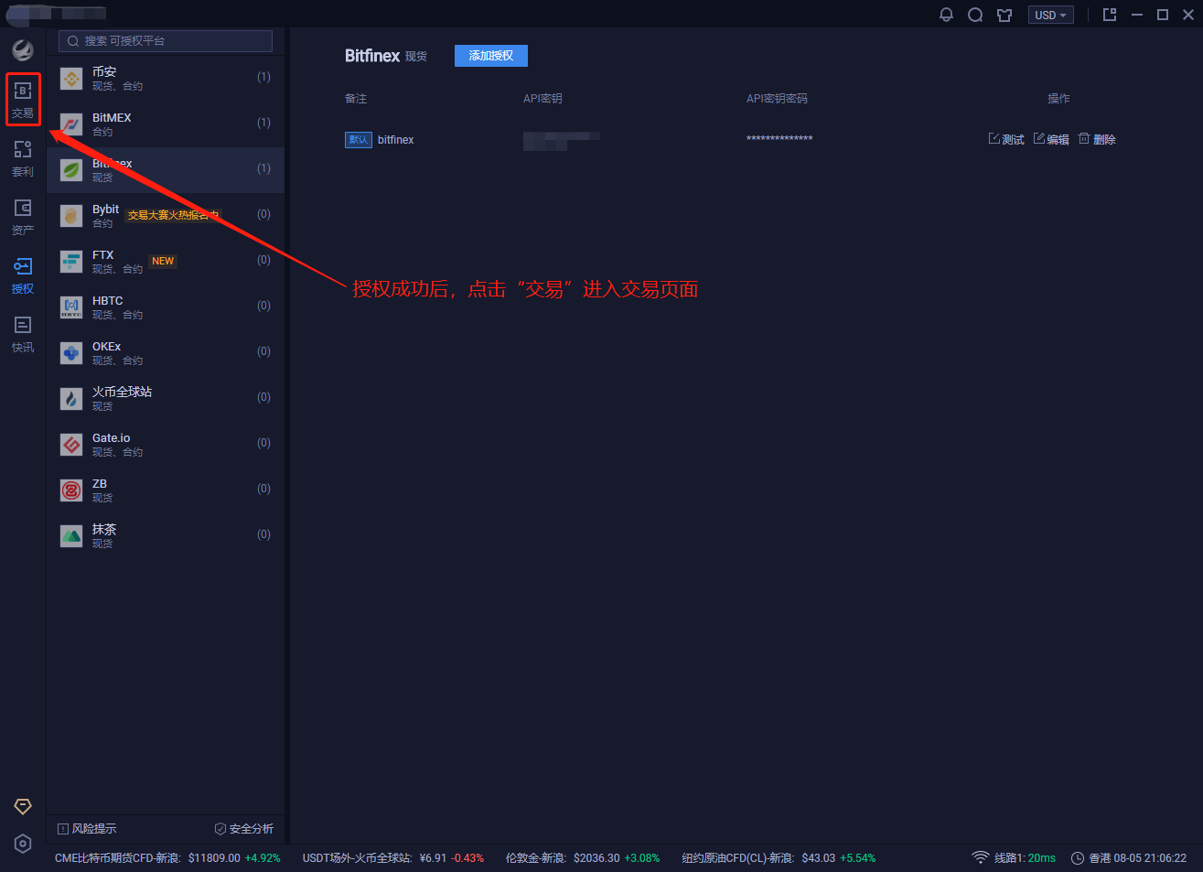
Task: Open the chat message icon in title bar
Action: tap(975, 15)
